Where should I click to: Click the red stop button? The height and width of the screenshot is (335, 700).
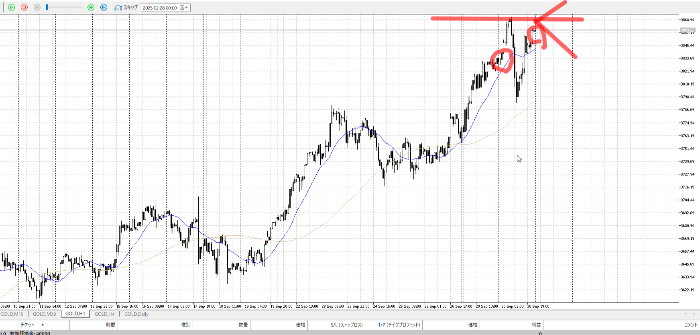[x=24, y=7]
